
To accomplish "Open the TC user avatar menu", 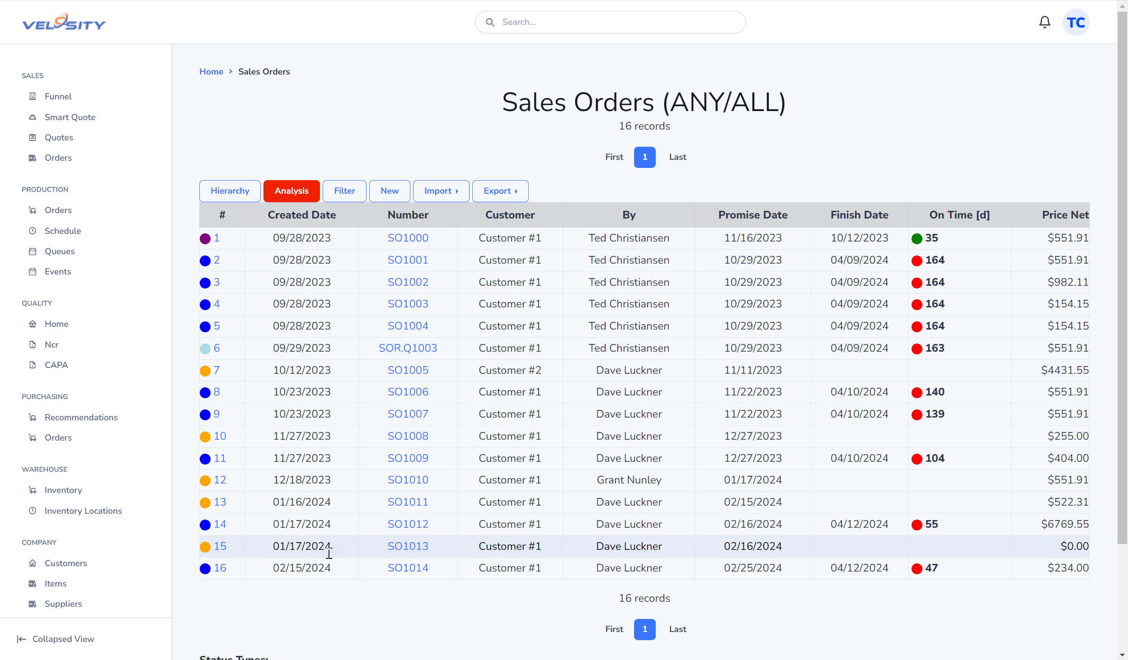I will coord(1076,22).
